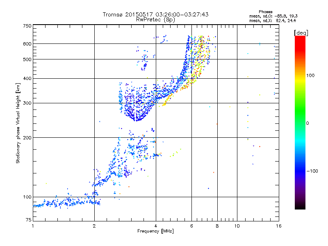Click the 'Phases' heading text
This screenshot has width=328, height=246.
click(x=265, y=12)
